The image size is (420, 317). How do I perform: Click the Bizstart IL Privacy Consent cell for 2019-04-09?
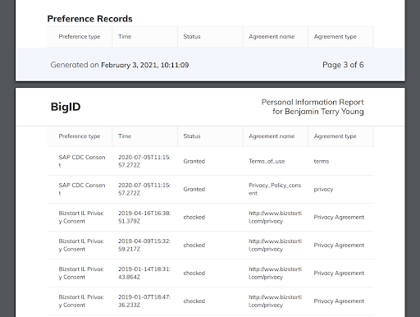(x=81, y=245)
